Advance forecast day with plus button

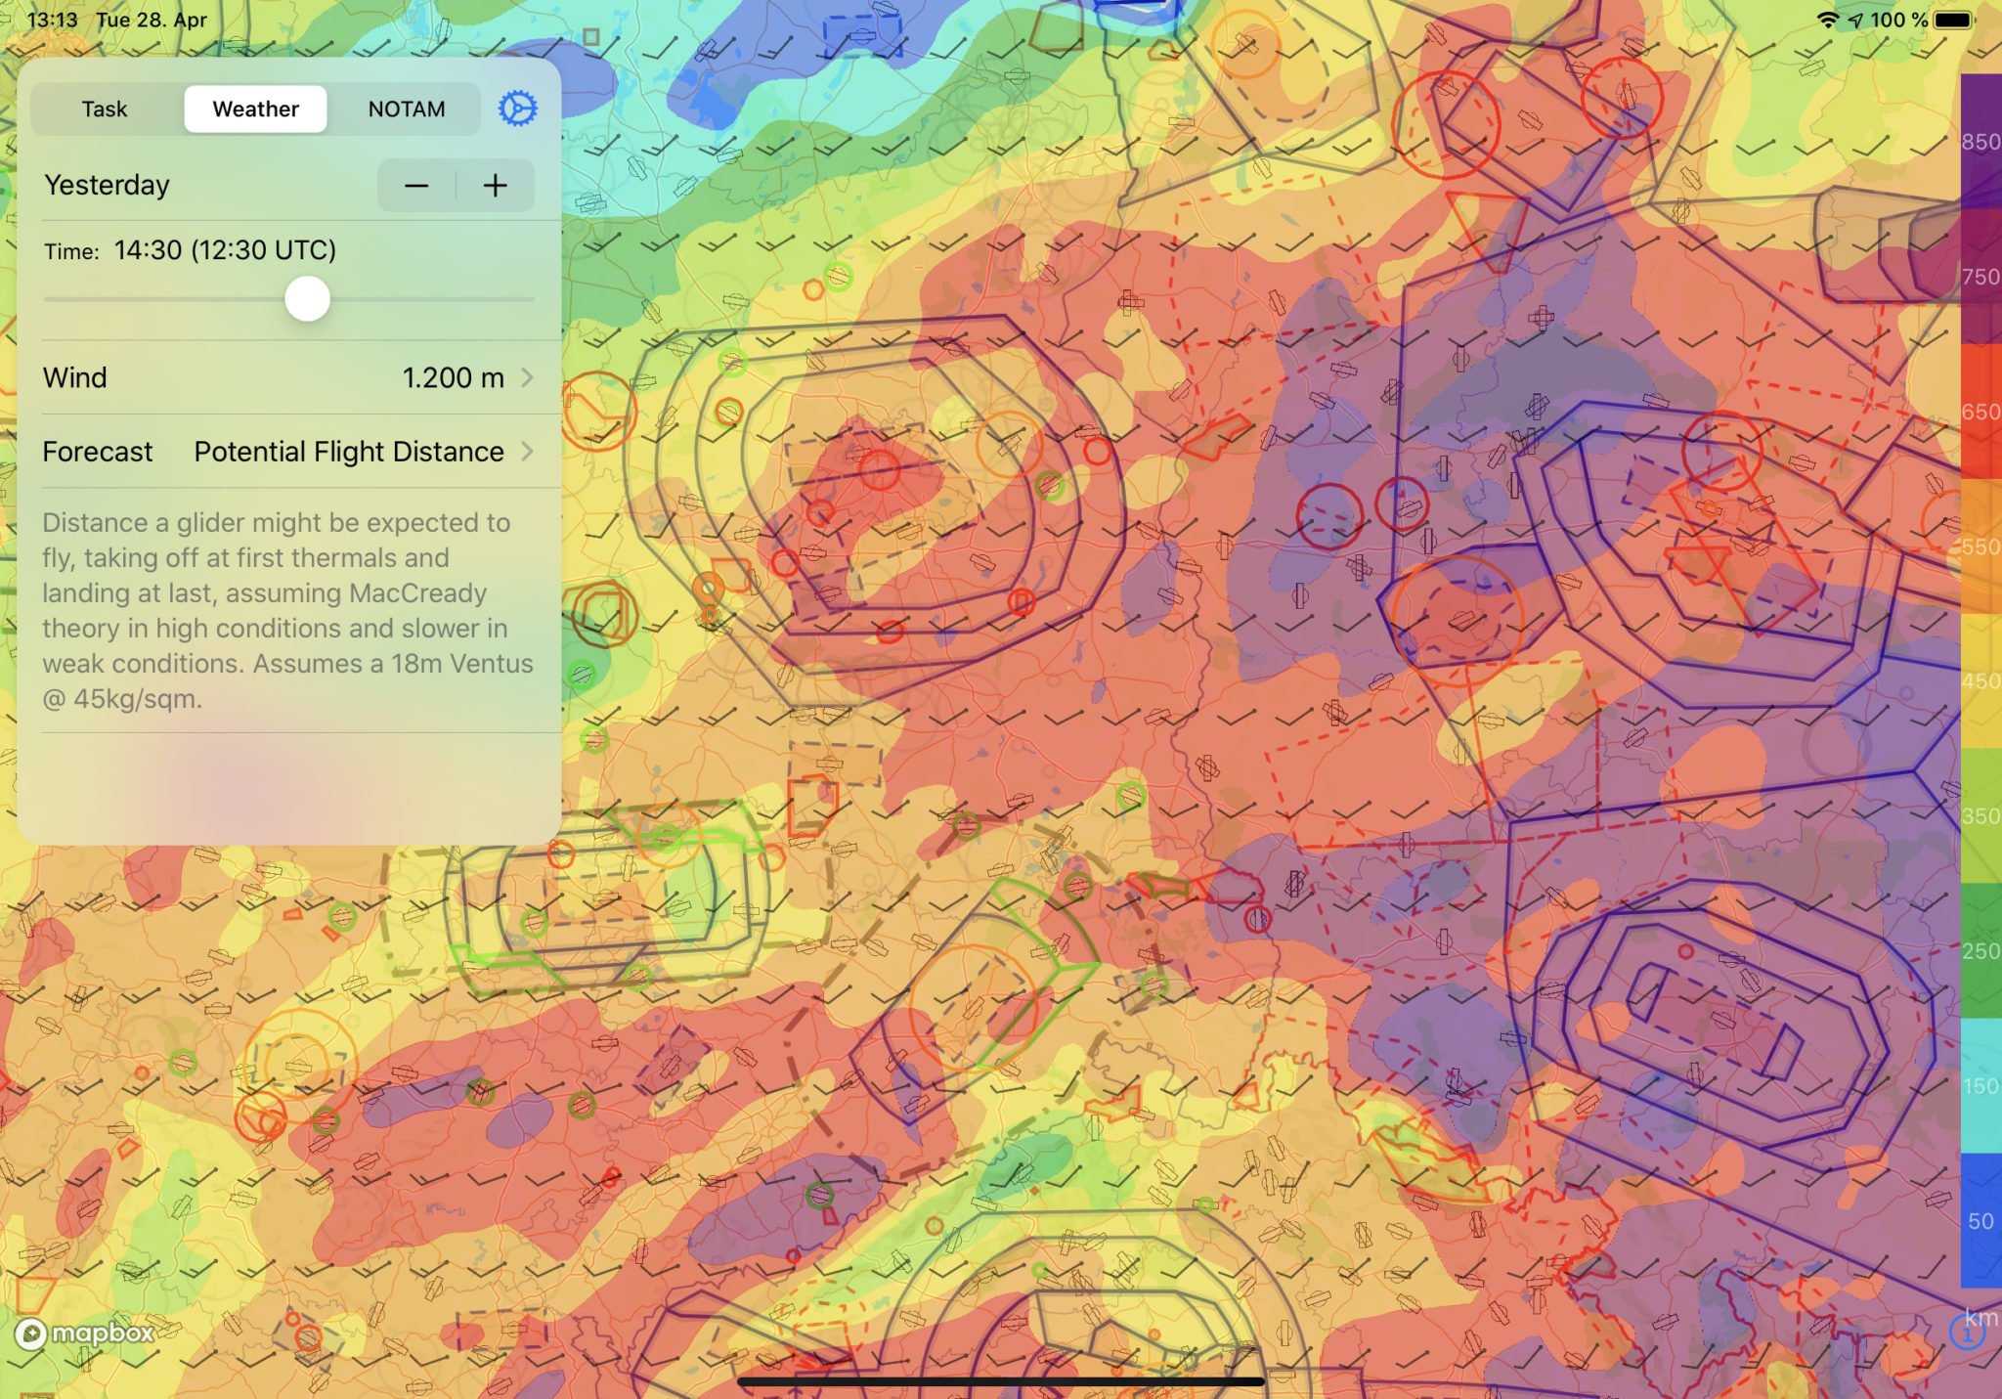pos(496,186)
